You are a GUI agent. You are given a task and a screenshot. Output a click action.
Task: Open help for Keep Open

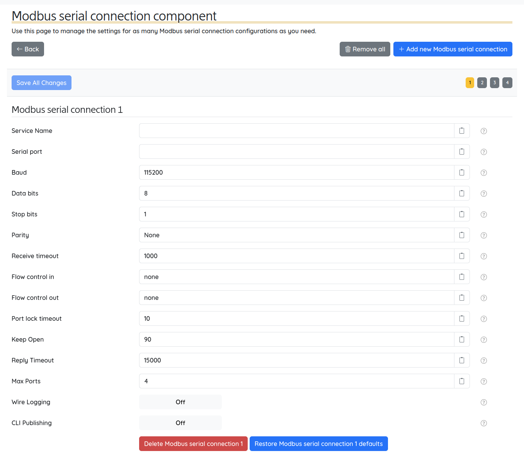484,340
